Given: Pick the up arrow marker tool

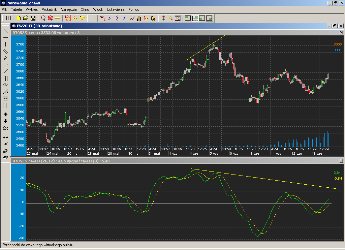Looking at the screenshot, I should (x=5, y=115).
